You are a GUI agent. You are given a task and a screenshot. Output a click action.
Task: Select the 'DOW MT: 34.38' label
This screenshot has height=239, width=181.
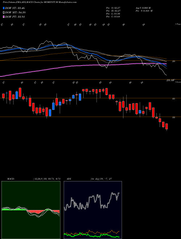[x=15, y=13]
